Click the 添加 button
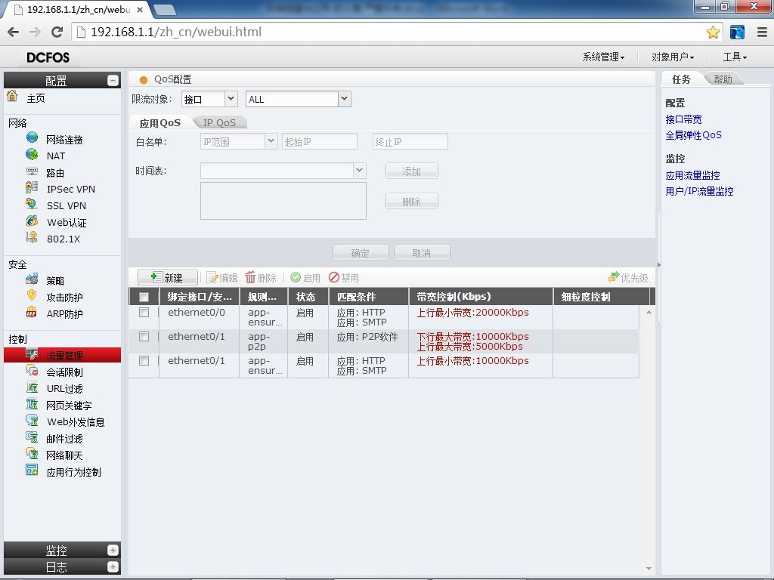 pyautogui.click(x=411, y=171)
